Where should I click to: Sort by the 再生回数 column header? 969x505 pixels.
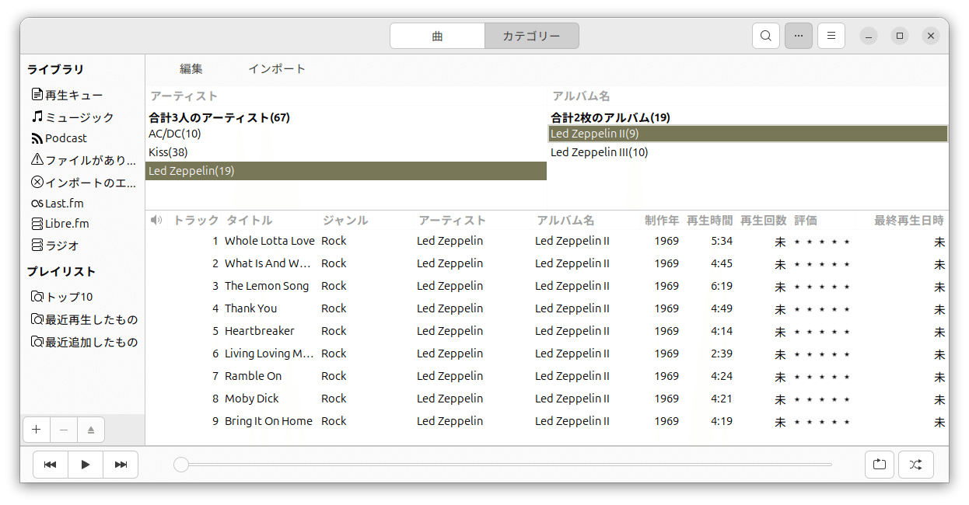pyautogui.click(x=764, y=221)
